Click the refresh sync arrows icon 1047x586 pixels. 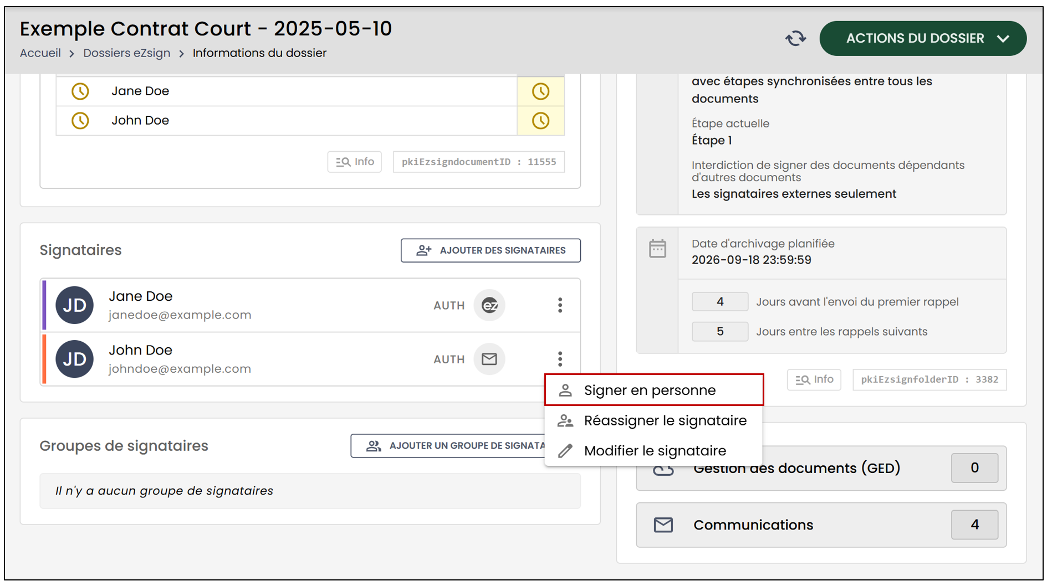(795, 38)
